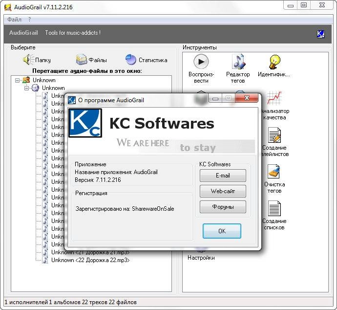Select a folder with the Папку button

pos(37,60)
